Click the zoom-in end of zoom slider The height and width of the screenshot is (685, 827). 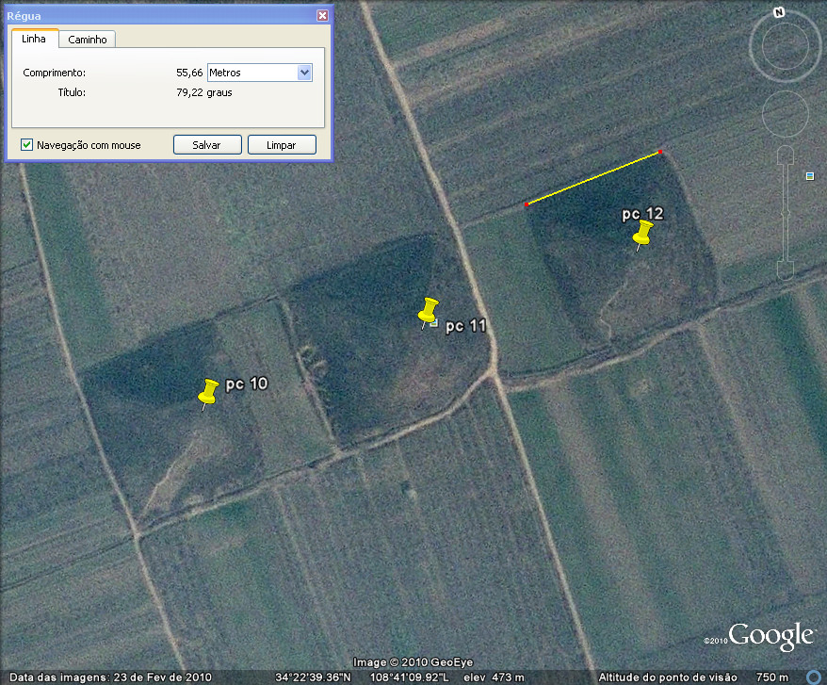[786, 155]
